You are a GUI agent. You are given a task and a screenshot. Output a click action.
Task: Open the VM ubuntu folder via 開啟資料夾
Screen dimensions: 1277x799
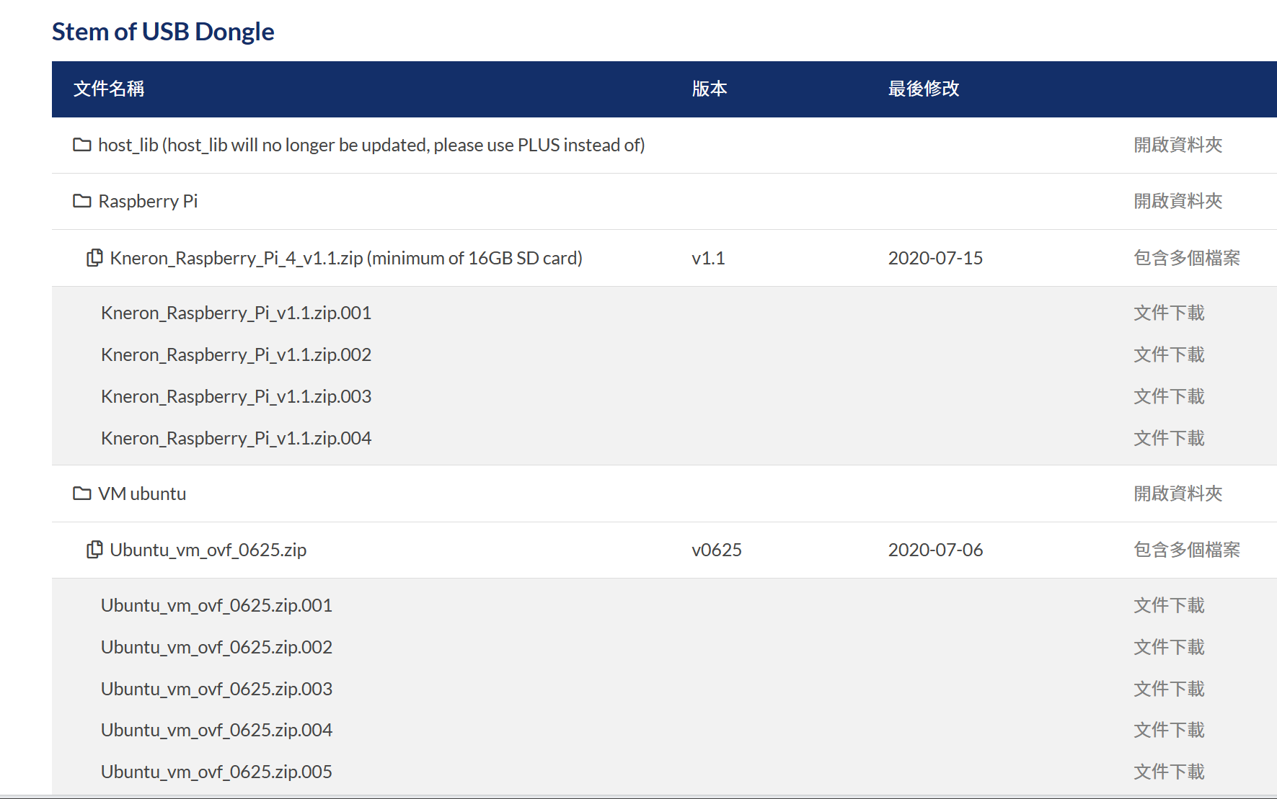[x=1178, y=494]
